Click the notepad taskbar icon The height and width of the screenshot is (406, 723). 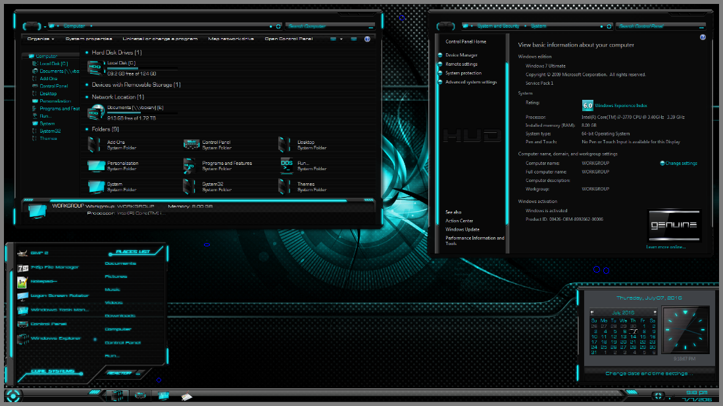coord(186,396)
